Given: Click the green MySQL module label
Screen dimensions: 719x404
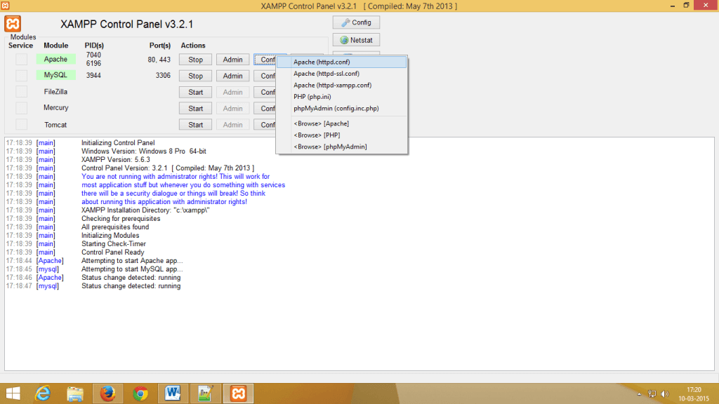Looking at the screenshot, I should [x=55, y=75].
